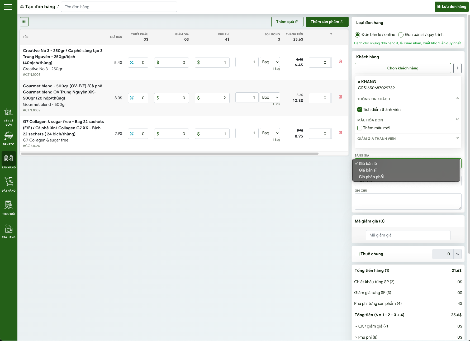The width and height of the screenshot is (470, 341).
Task: Select Đơn bán lẻ / online radio
Action: tap(357, 35)
